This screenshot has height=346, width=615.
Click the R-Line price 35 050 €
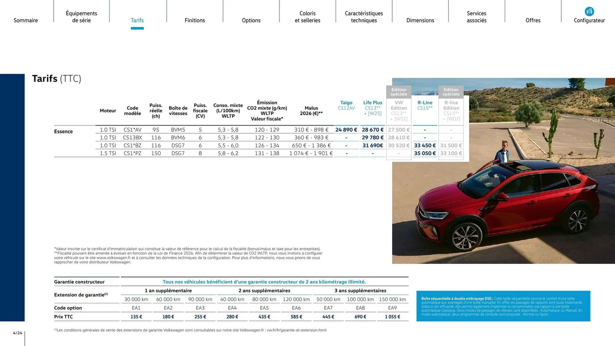tap(425, 153)
